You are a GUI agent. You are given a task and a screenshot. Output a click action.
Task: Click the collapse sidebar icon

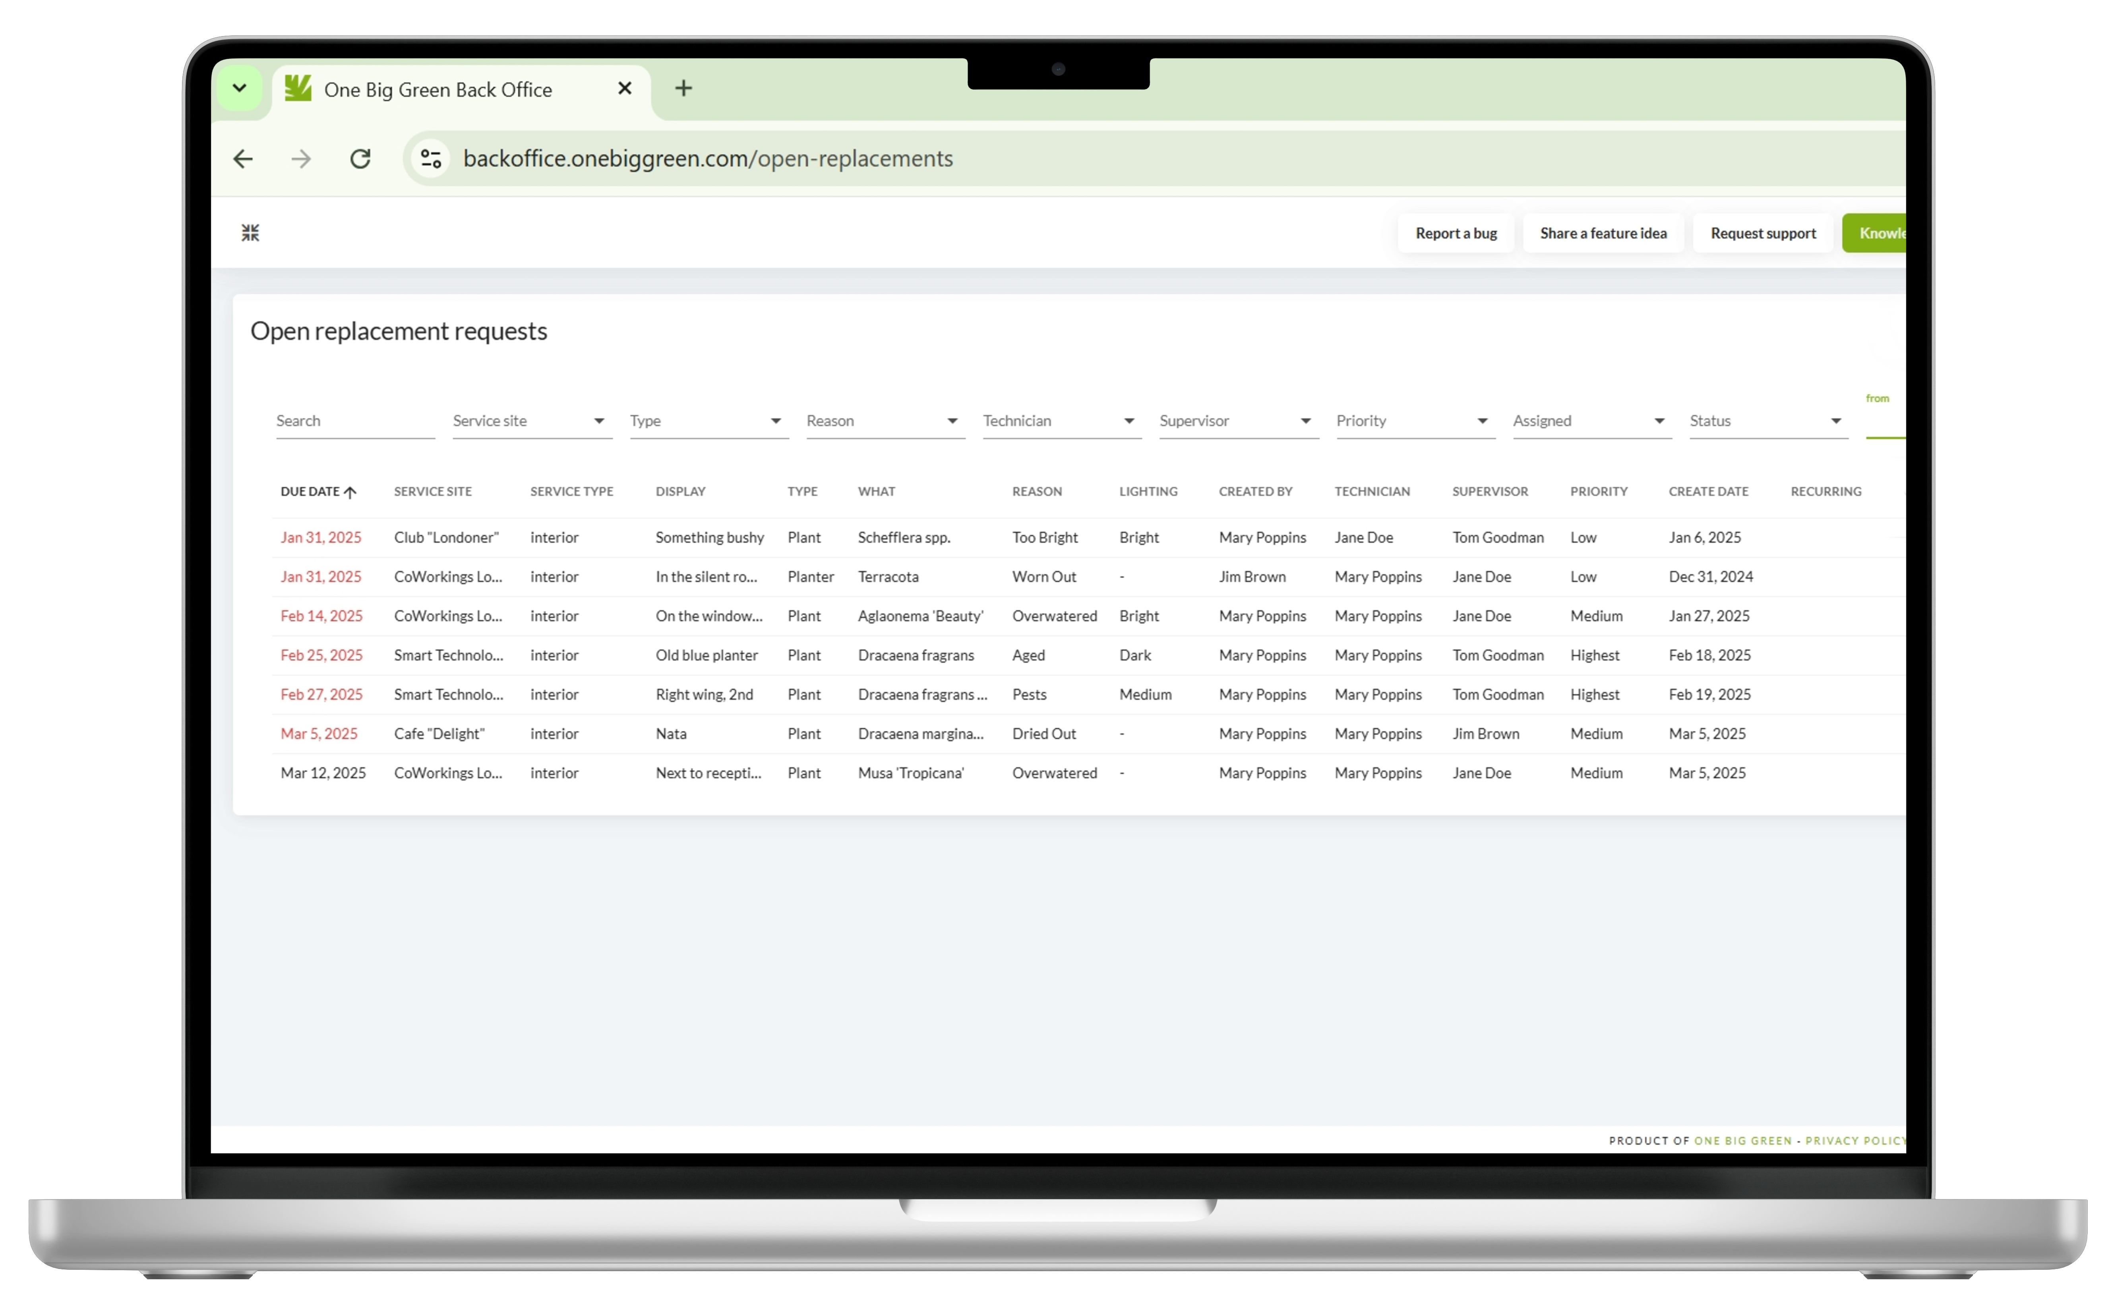click(x=250, y=233)
